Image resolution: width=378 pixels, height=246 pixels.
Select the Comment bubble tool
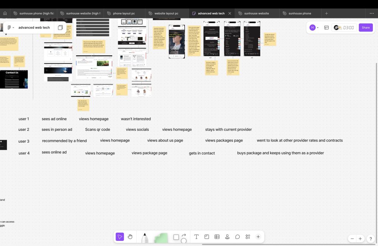click(x=238, y=237)
